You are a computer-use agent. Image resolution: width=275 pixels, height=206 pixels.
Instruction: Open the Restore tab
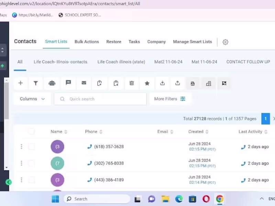(114, 42)
